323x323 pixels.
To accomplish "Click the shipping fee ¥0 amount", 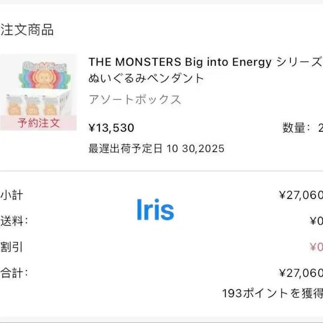I will [316, 221].
